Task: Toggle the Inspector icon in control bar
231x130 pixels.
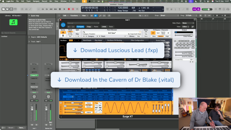Action: (7, 9)
